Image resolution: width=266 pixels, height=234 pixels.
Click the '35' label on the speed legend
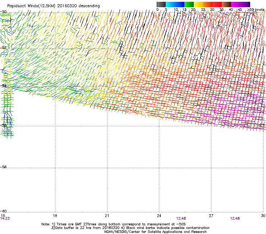[x=221, y=9]
